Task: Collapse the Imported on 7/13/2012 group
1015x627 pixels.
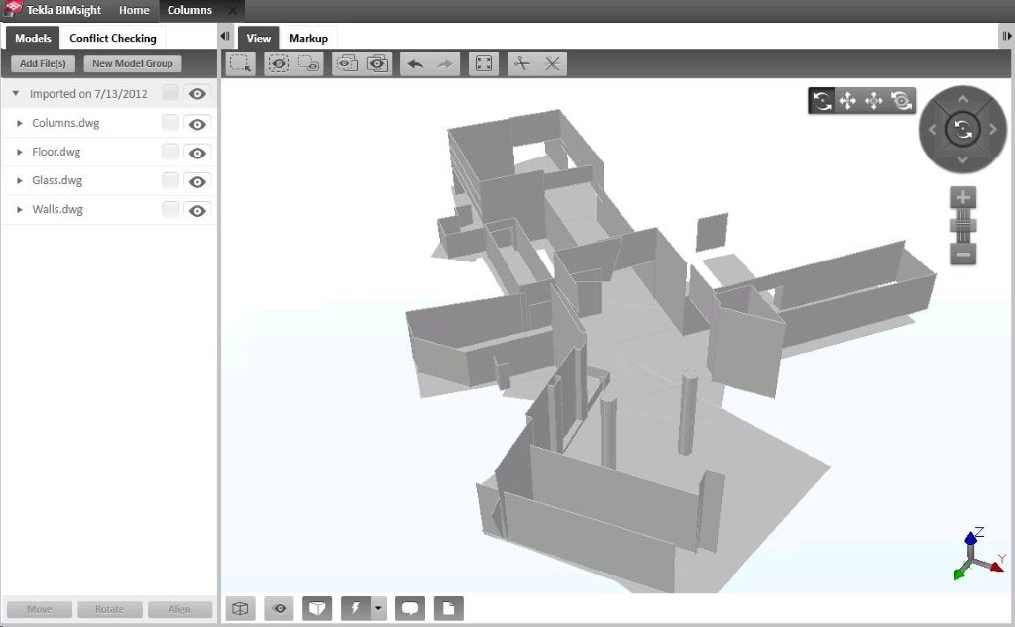Action: pos(16,94)
